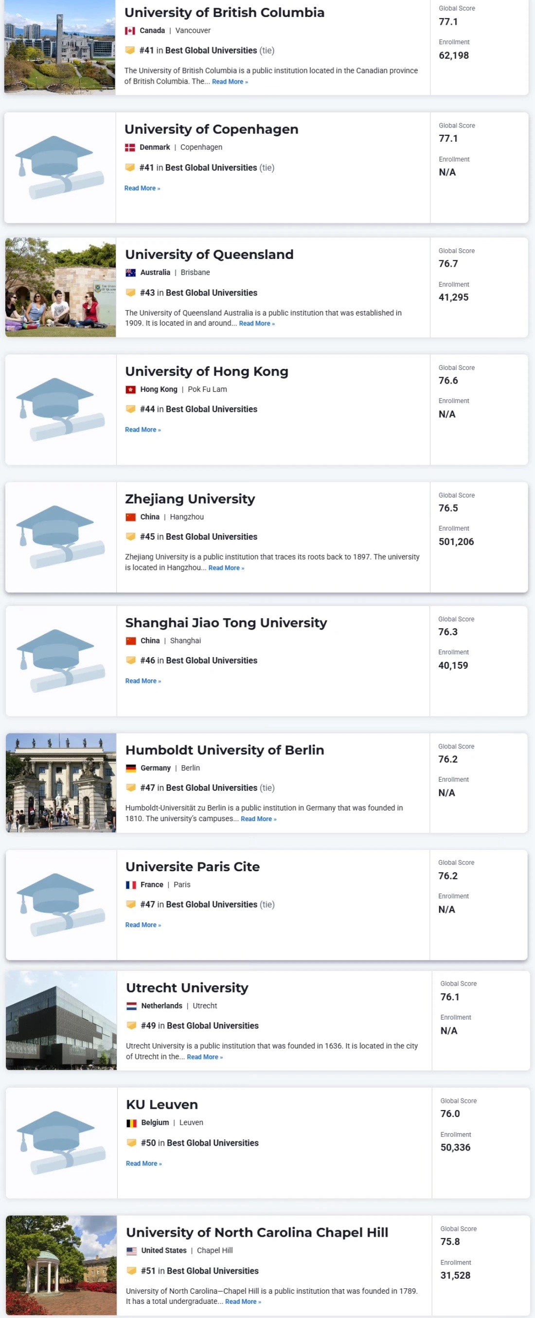535x1318 pixels.
Task: Click the United States flag icon
Action: coord(131,1251)
